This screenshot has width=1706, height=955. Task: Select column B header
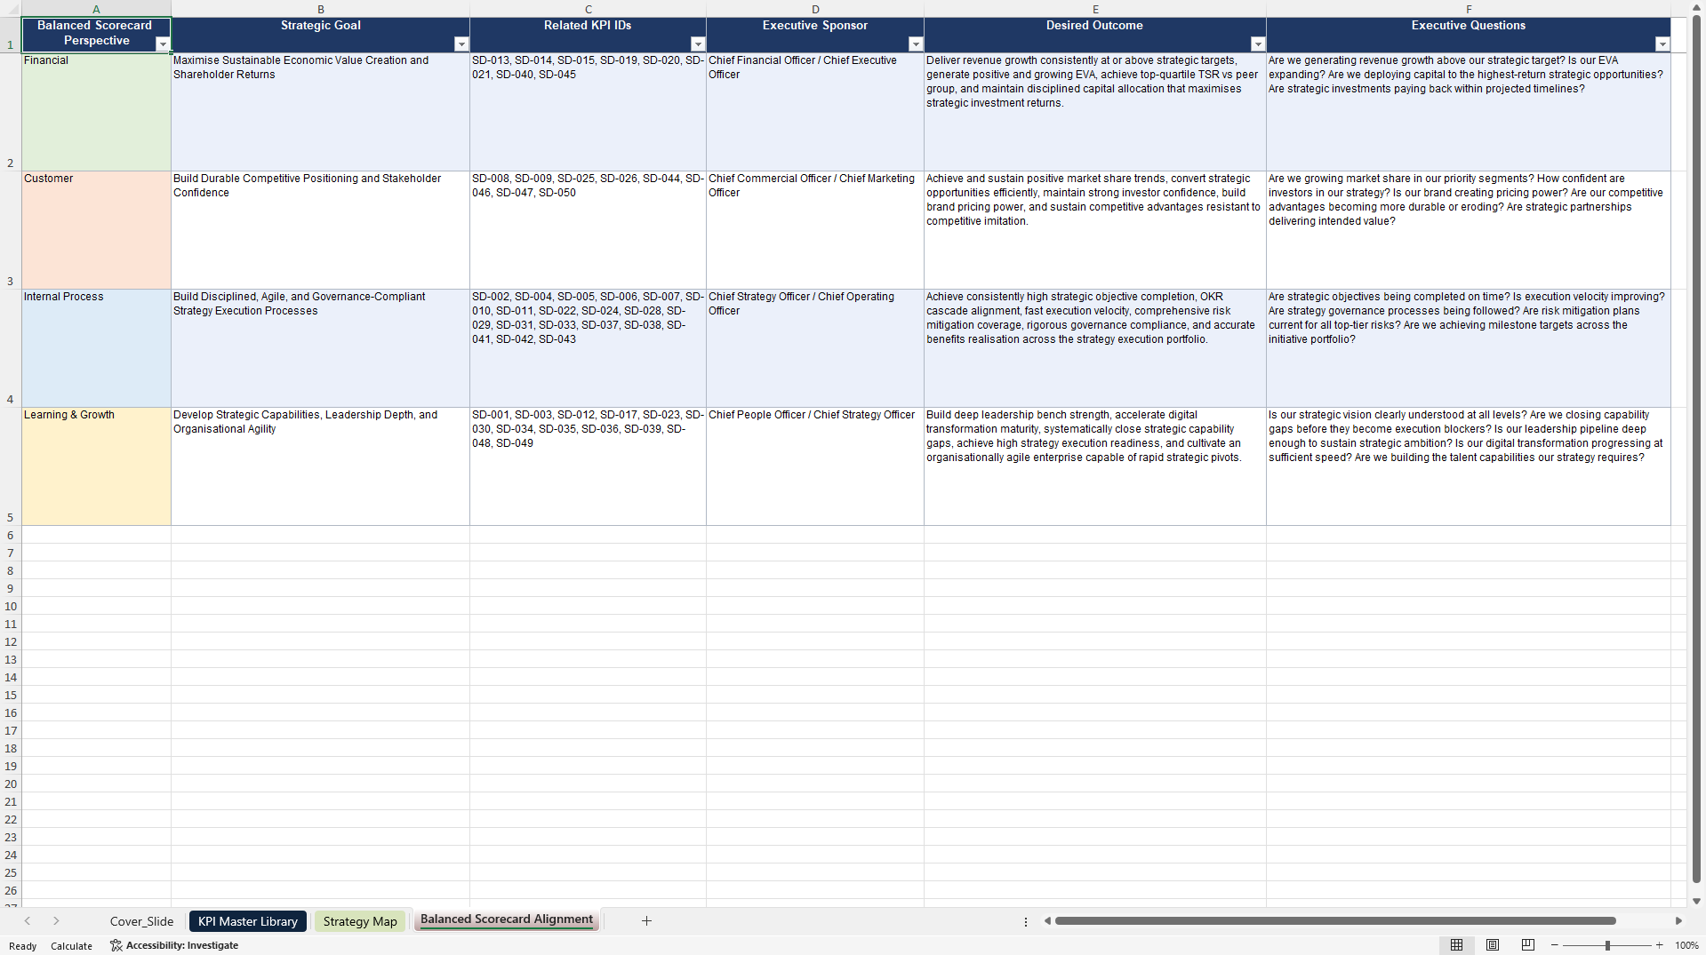(x=320, y=9)
